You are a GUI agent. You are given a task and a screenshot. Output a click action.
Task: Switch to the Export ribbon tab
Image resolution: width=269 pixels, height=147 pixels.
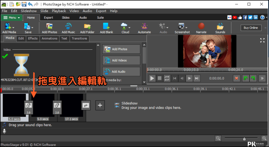(x=48, y=18)
